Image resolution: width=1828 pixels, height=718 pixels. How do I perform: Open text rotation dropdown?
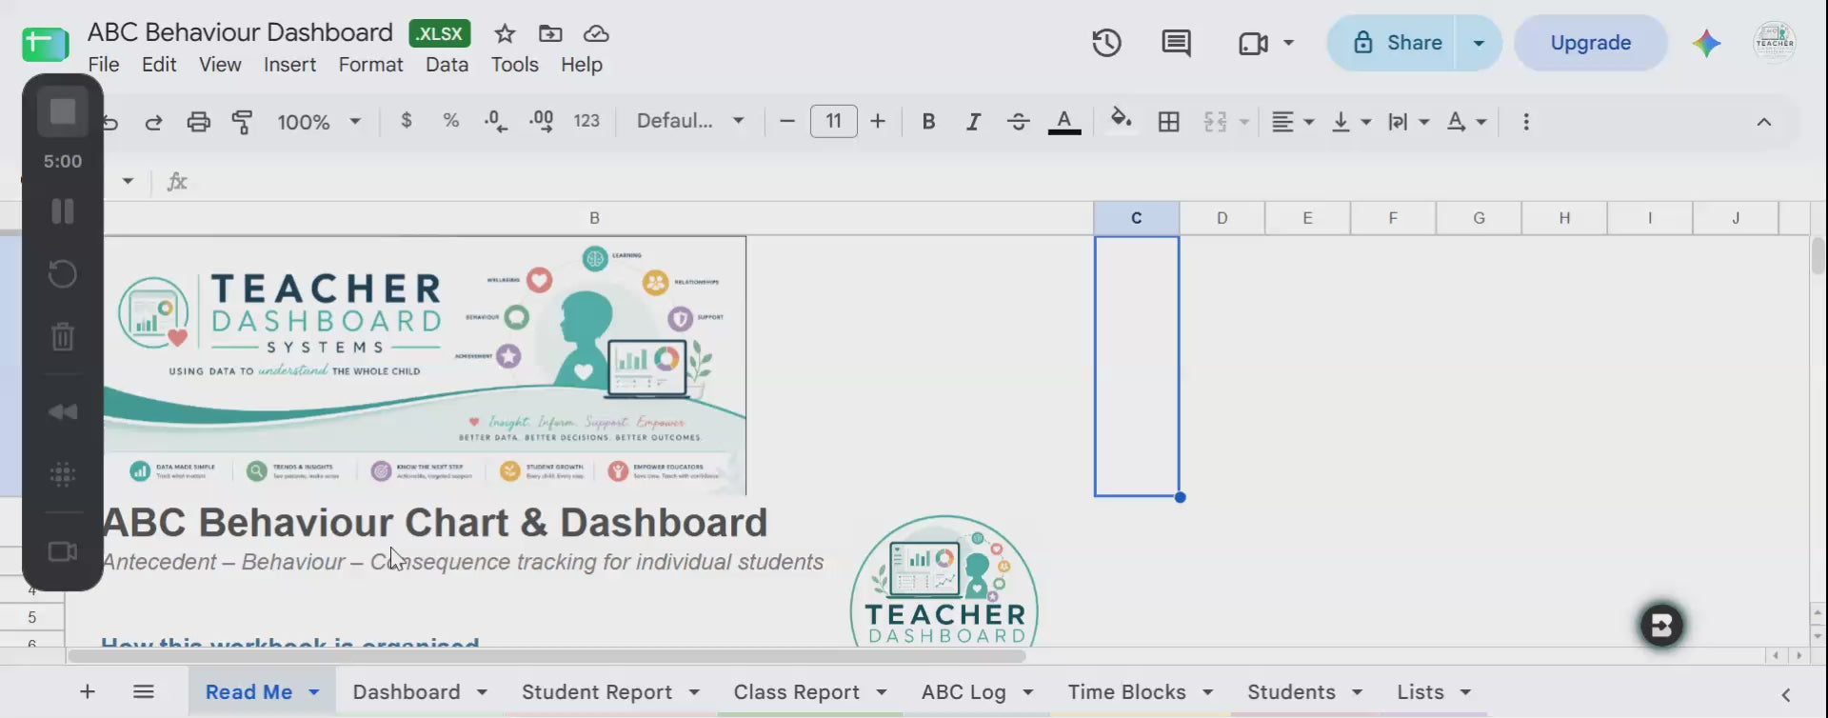click(1466, 122)
